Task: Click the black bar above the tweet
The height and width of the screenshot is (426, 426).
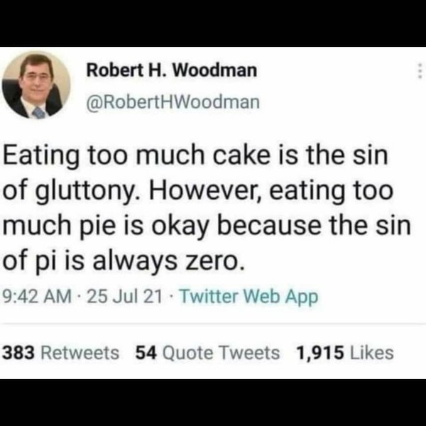Action: click(213, 21)
